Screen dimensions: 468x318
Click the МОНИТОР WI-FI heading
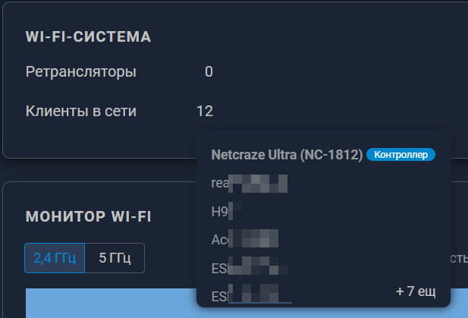tap(89, 217)
